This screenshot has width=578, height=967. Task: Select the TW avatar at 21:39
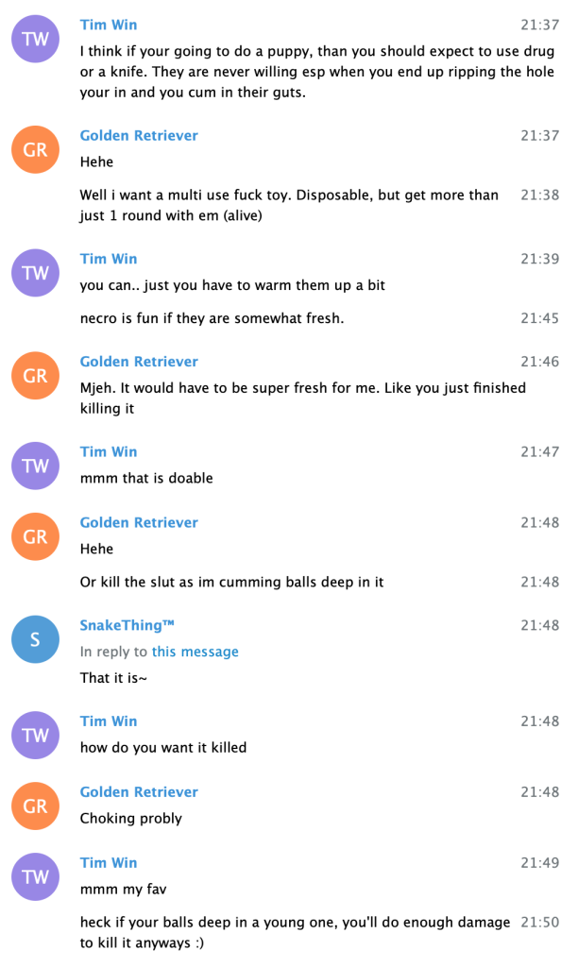tap(35, 272)
